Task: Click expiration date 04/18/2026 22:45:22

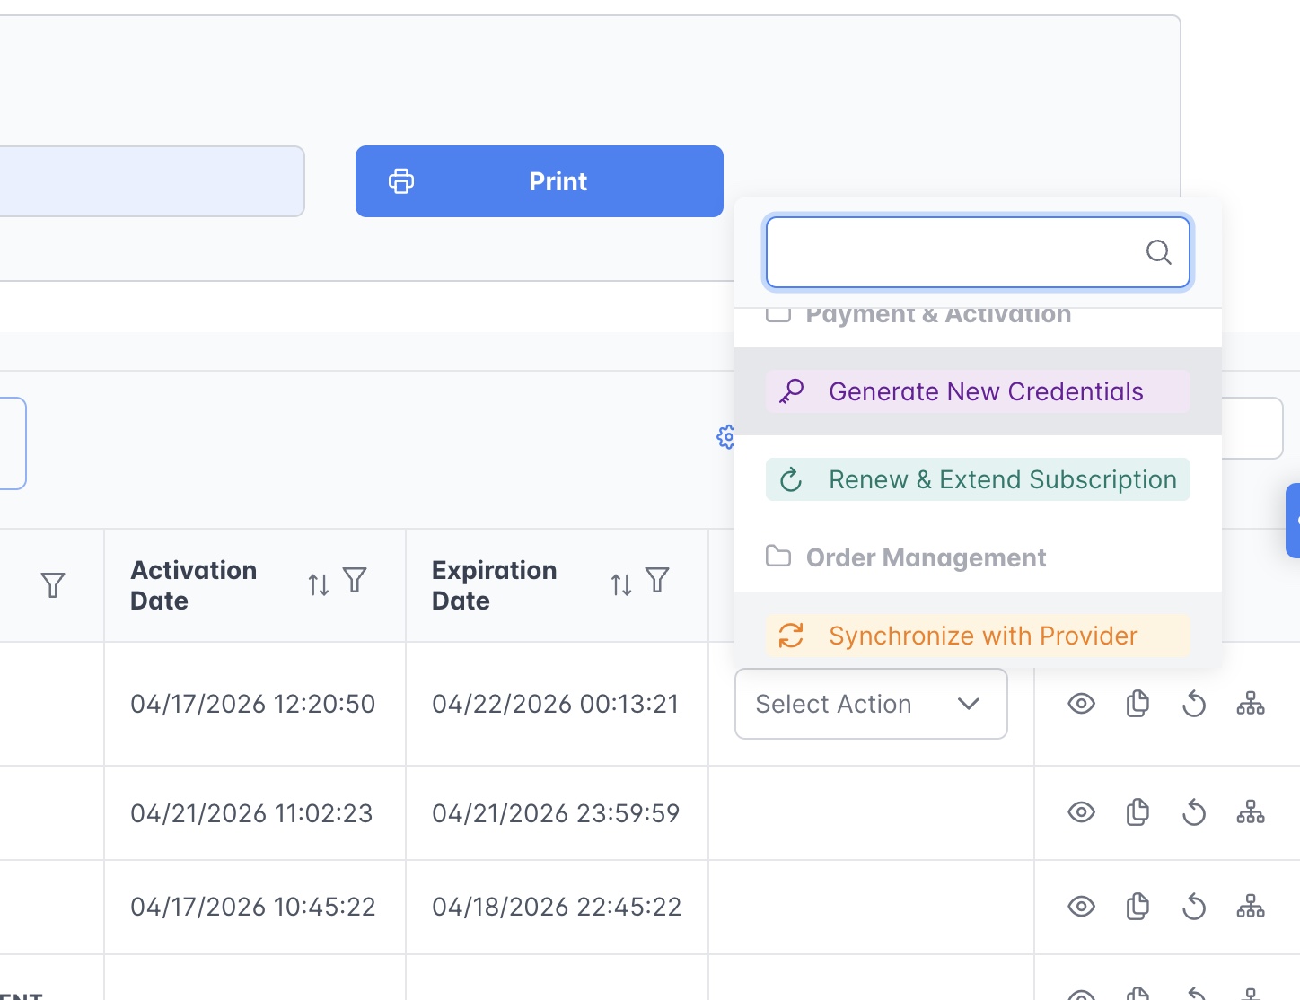Action: pos(557,907)
